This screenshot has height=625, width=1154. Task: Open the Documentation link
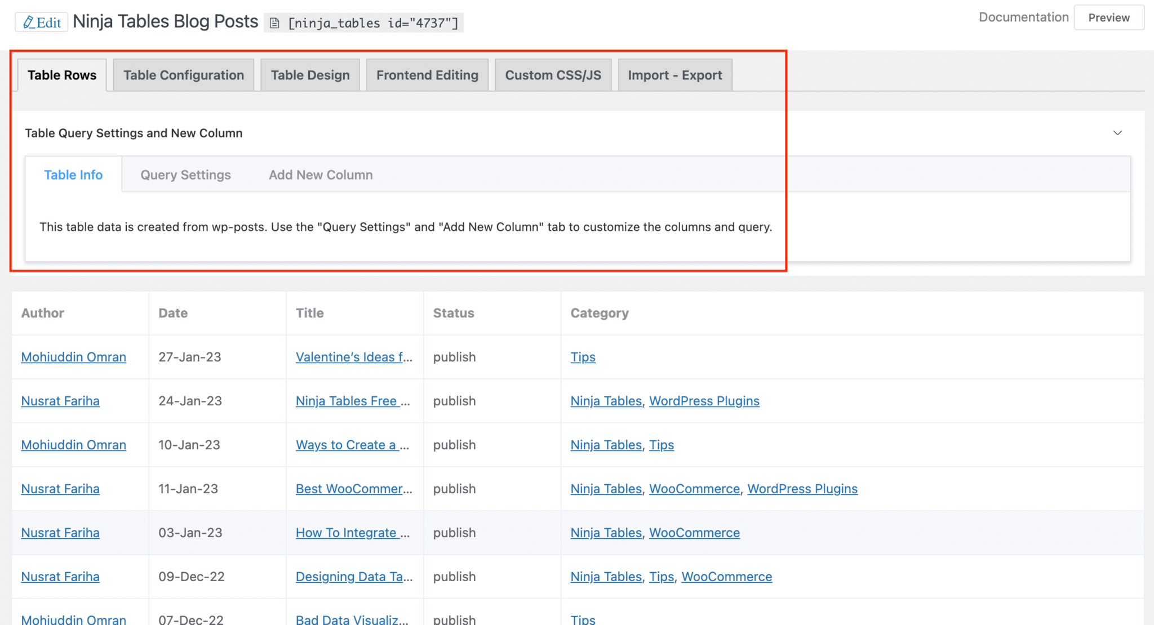click(1023, 17)
